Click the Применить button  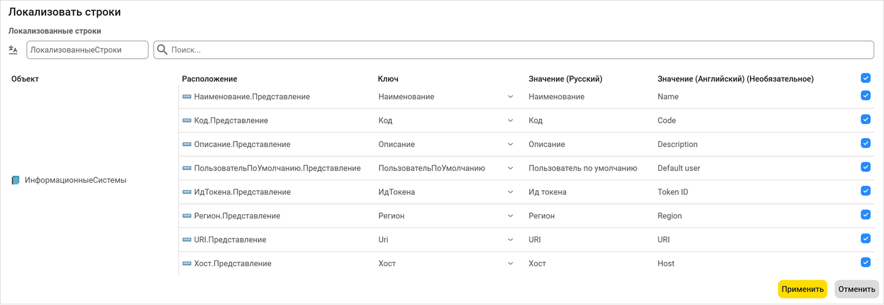pyautogui.click(x=802, y=289)
